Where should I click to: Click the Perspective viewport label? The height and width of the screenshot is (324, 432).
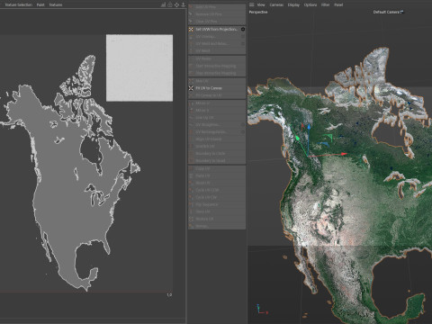tap(258, 12)
